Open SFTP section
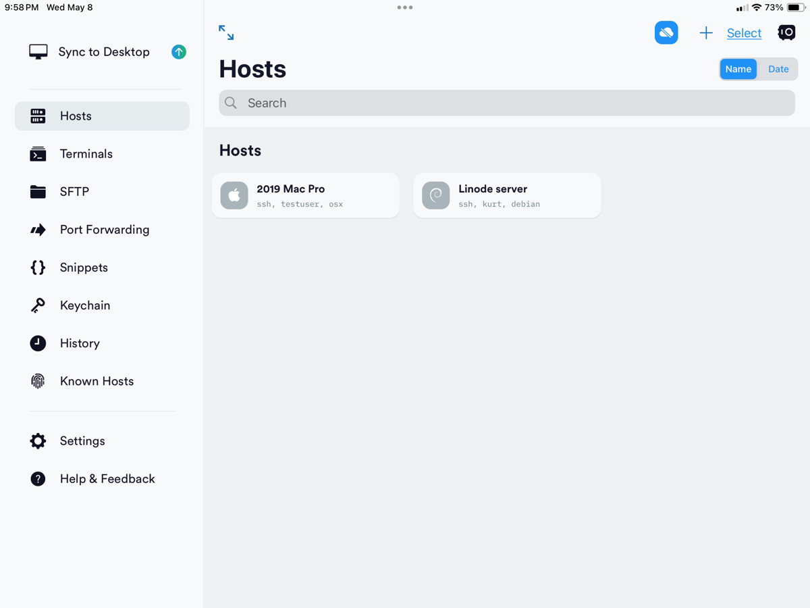This screenshot has width=810, height=608. [x=74, y=192]
